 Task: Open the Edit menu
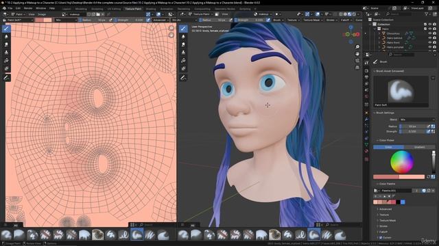(18, 8)
